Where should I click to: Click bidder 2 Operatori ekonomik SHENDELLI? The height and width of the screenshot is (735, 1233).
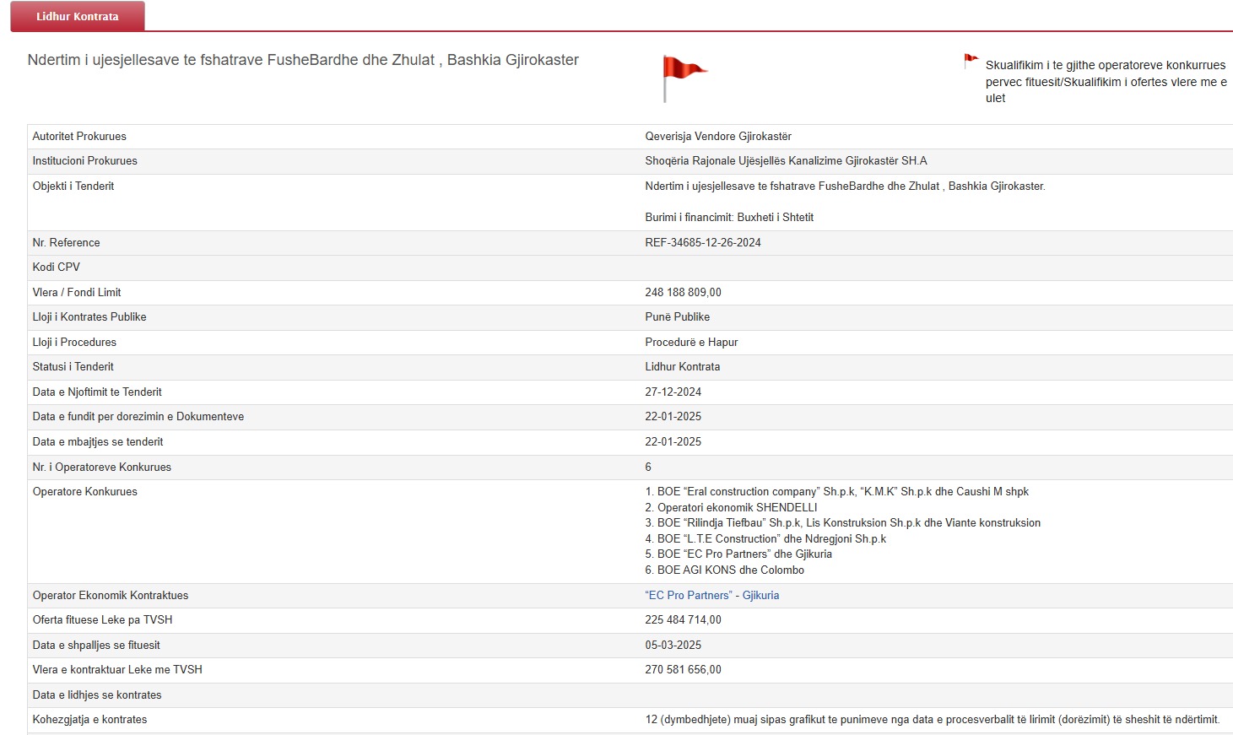pos(731,507)
